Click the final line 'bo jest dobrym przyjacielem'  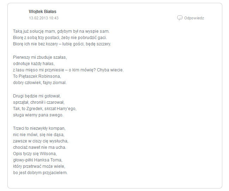40,173
